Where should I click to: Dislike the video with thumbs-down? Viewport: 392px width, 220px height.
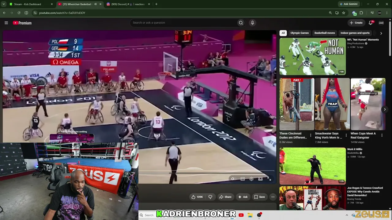pyautogui.click(x=210, y=197)
